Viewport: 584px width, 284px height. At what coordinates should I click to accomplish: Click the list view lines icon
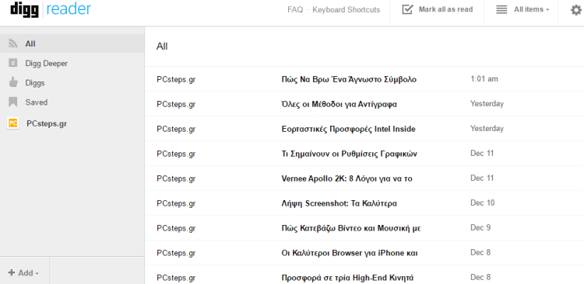[501, 9]
